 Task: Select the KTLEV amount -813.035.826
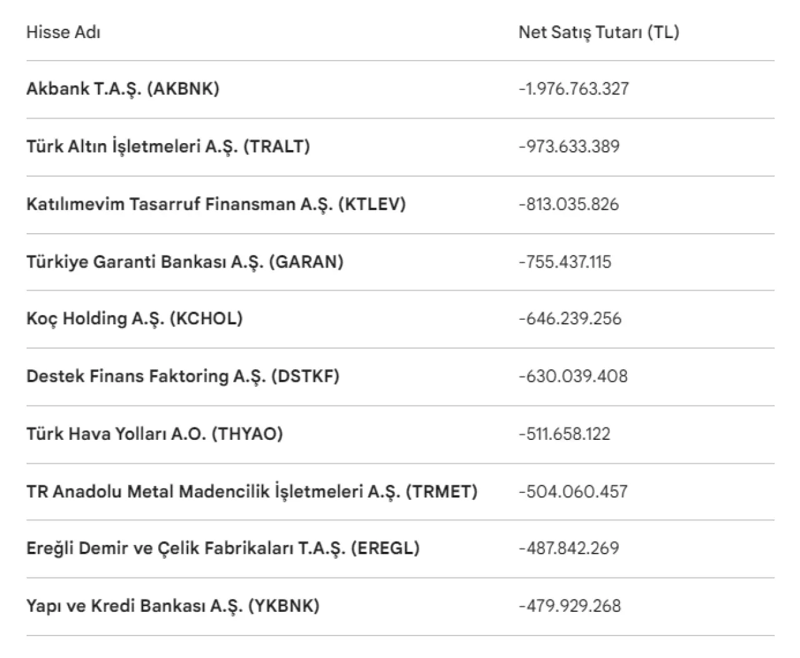[x=568, y=204]
